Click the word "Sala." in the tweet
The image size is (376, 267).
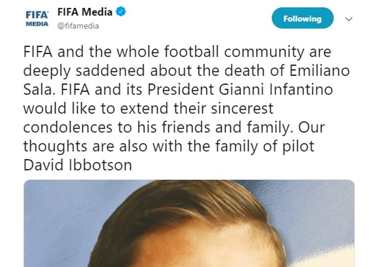[x=37, y=90]
